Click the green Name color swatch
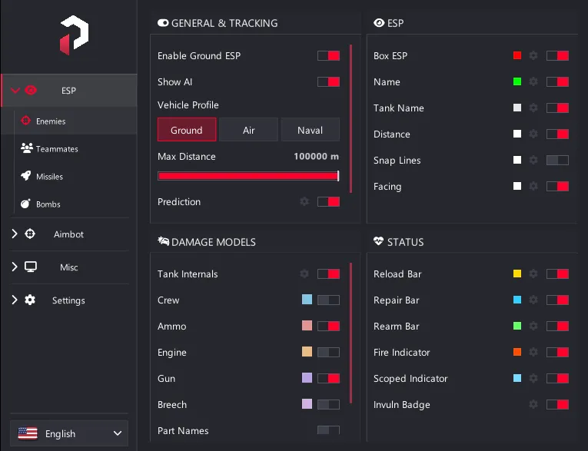The width and height of the screenshot is (588, 451). (517, 81)
